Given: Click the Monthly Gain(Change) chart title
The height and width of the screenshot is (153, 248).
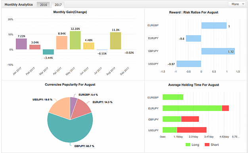Looking at the screenshot, I should (70, 12).
